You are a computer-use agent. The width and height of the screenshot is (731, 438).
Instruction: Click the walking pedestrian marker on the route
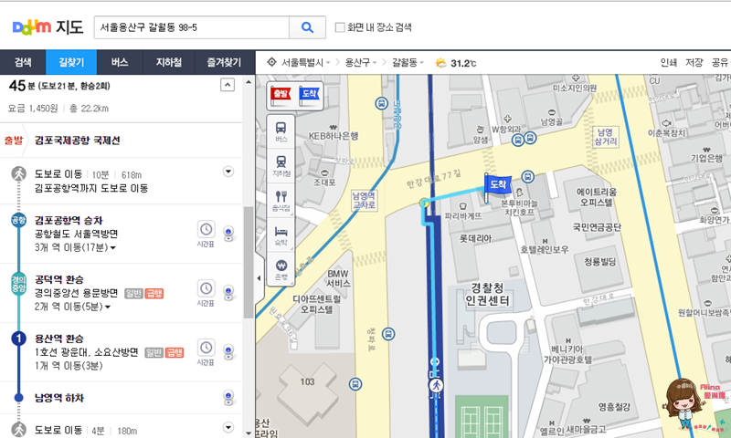pos(436,385)
